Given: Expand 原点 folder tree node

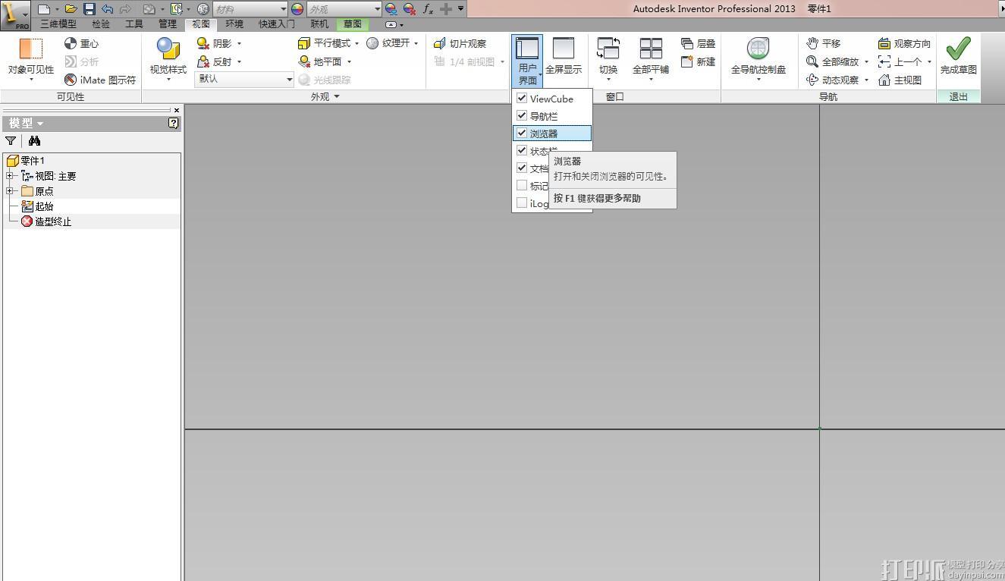Looking at the screenshot, I should tap(11, 191).
